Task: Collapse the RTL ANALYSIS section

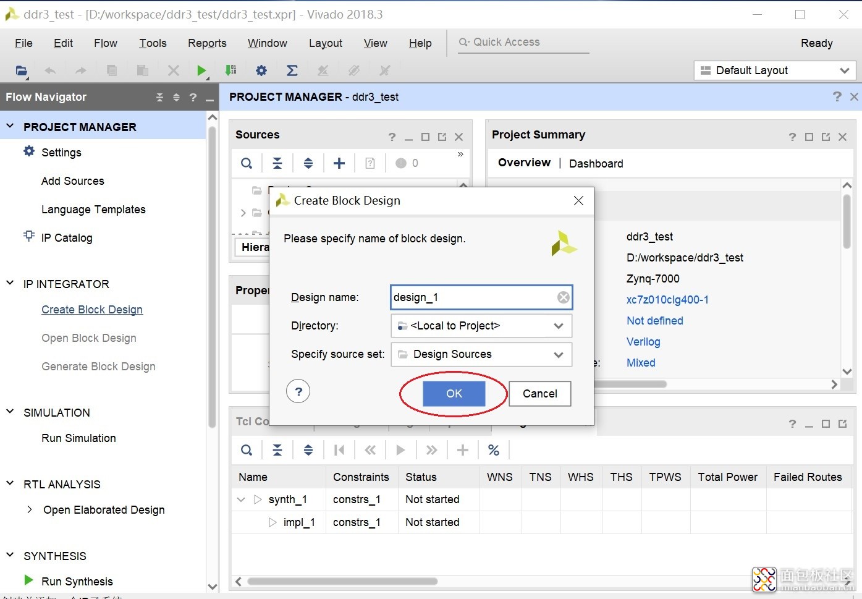Action: point(10,483)
